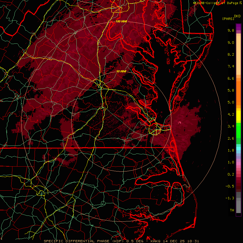Pick the yellow segment of the color bar
243x243 pixels.
(x=238, y=116)
